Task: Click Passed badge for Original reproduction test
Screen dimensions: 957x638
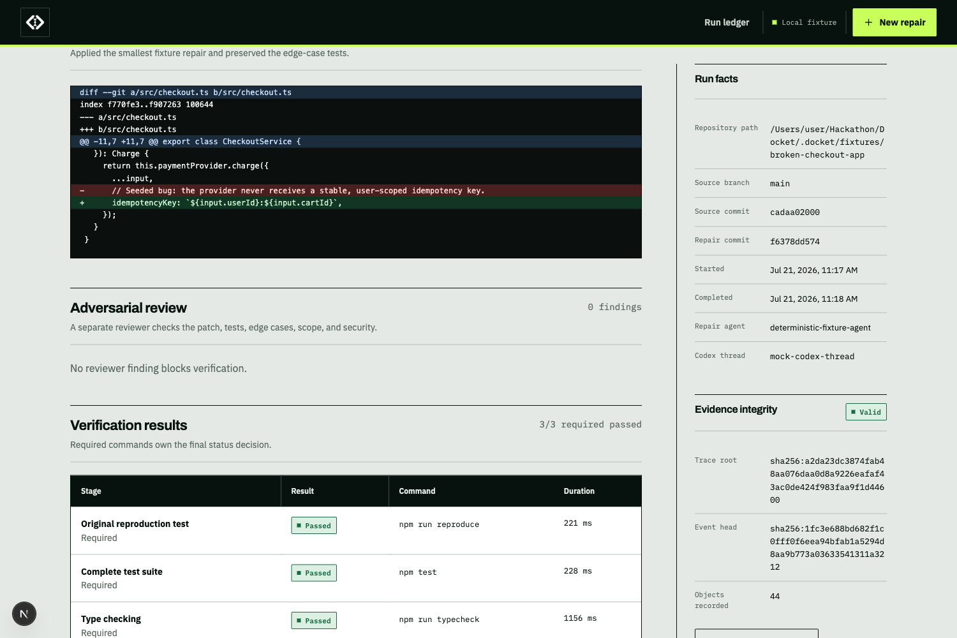Action: pos(314,526)
